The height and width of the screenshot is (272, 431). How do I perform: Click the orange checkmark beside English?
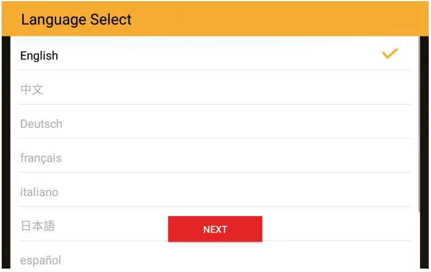tap(390, 54)
